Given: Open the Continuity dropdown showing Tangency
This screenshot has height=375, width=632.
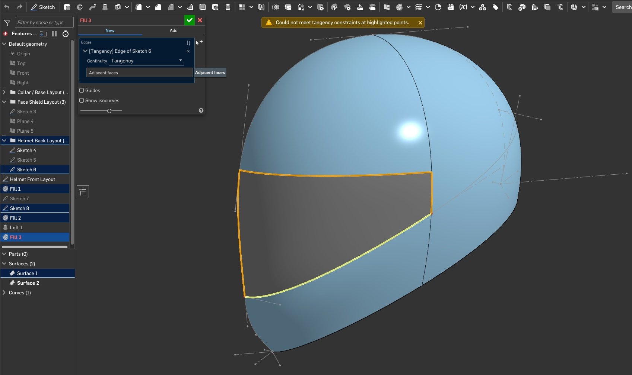Looking at the screenshot, I should (146, 60).
